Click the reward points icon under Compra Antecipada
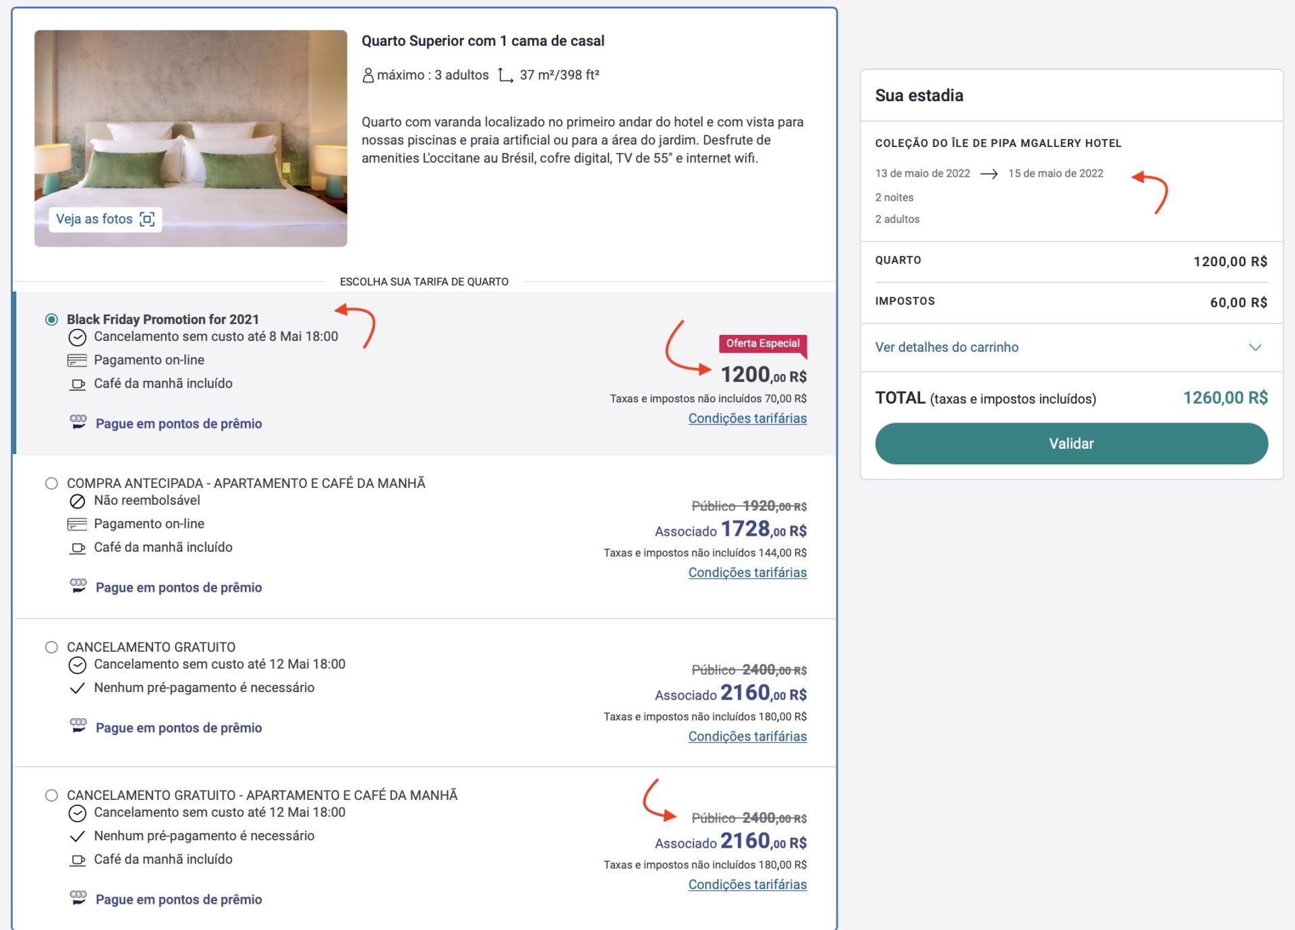The width and height of the screenshot is (1295, 930). (78, 586)
